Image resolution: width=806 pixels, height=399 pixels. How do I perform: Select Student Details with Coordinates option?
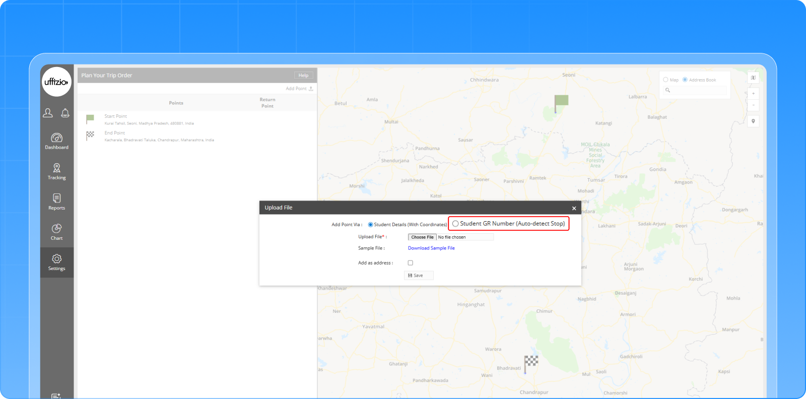click(370, 225)
